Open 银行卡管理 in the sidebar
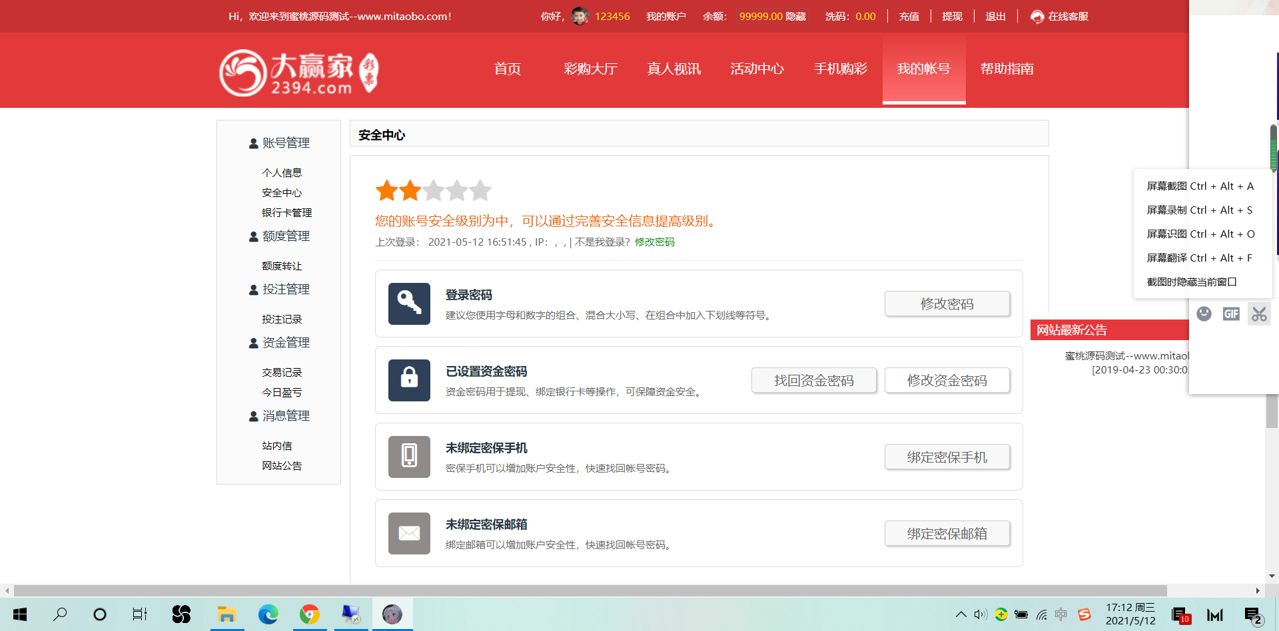Screen dimensions: 1279x631 tap(286, 213)
